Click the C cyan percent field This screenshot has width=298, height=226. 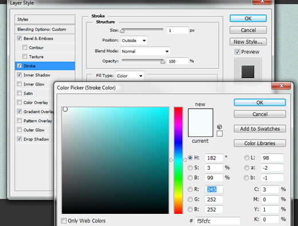click(x=270, y=189)
